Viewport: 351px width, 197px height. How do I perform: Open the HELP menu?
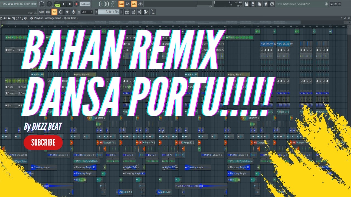(x=34, y=4)
